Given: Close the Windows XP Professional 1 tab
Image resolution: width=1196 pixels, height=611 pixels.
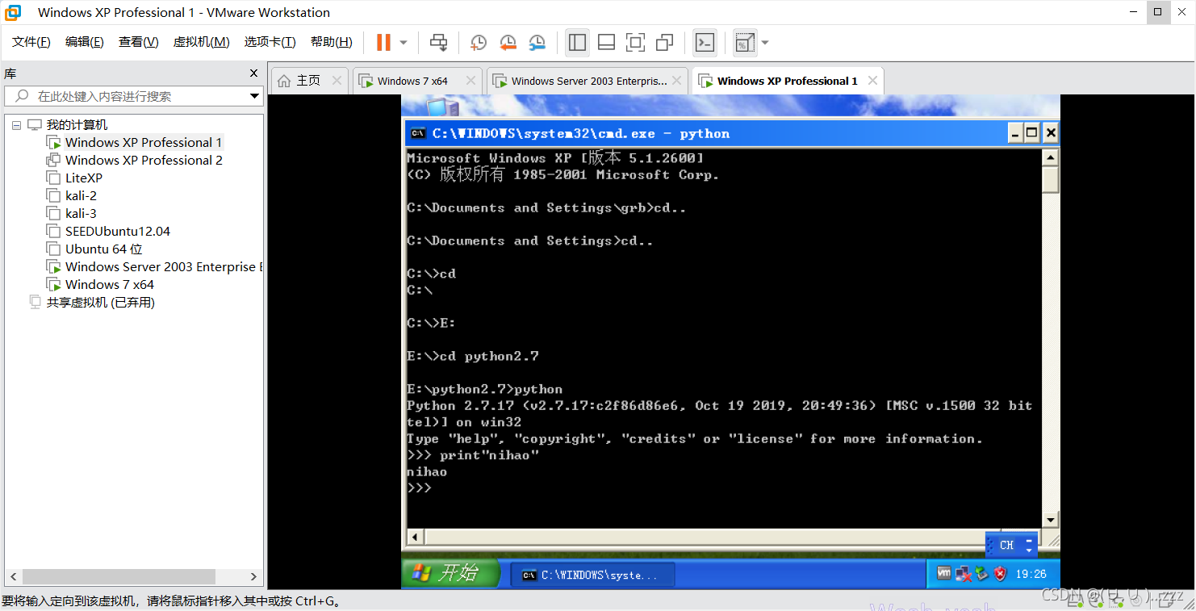Looking at the screenshot, I should (x=872, y=81).
